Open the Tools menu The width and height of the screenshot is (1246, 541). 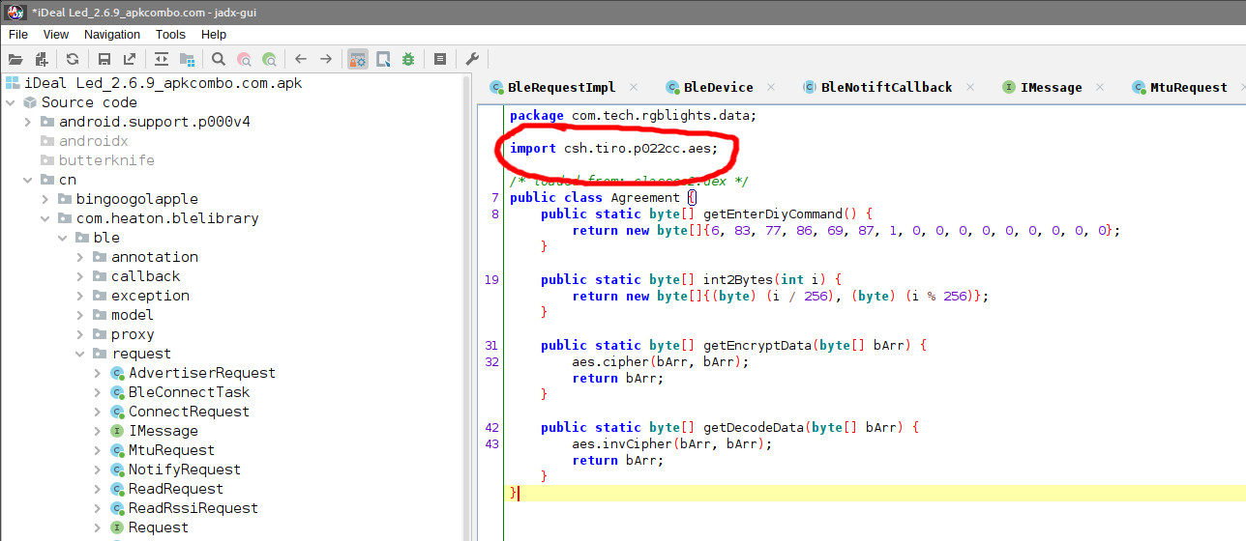click(170, 34)
